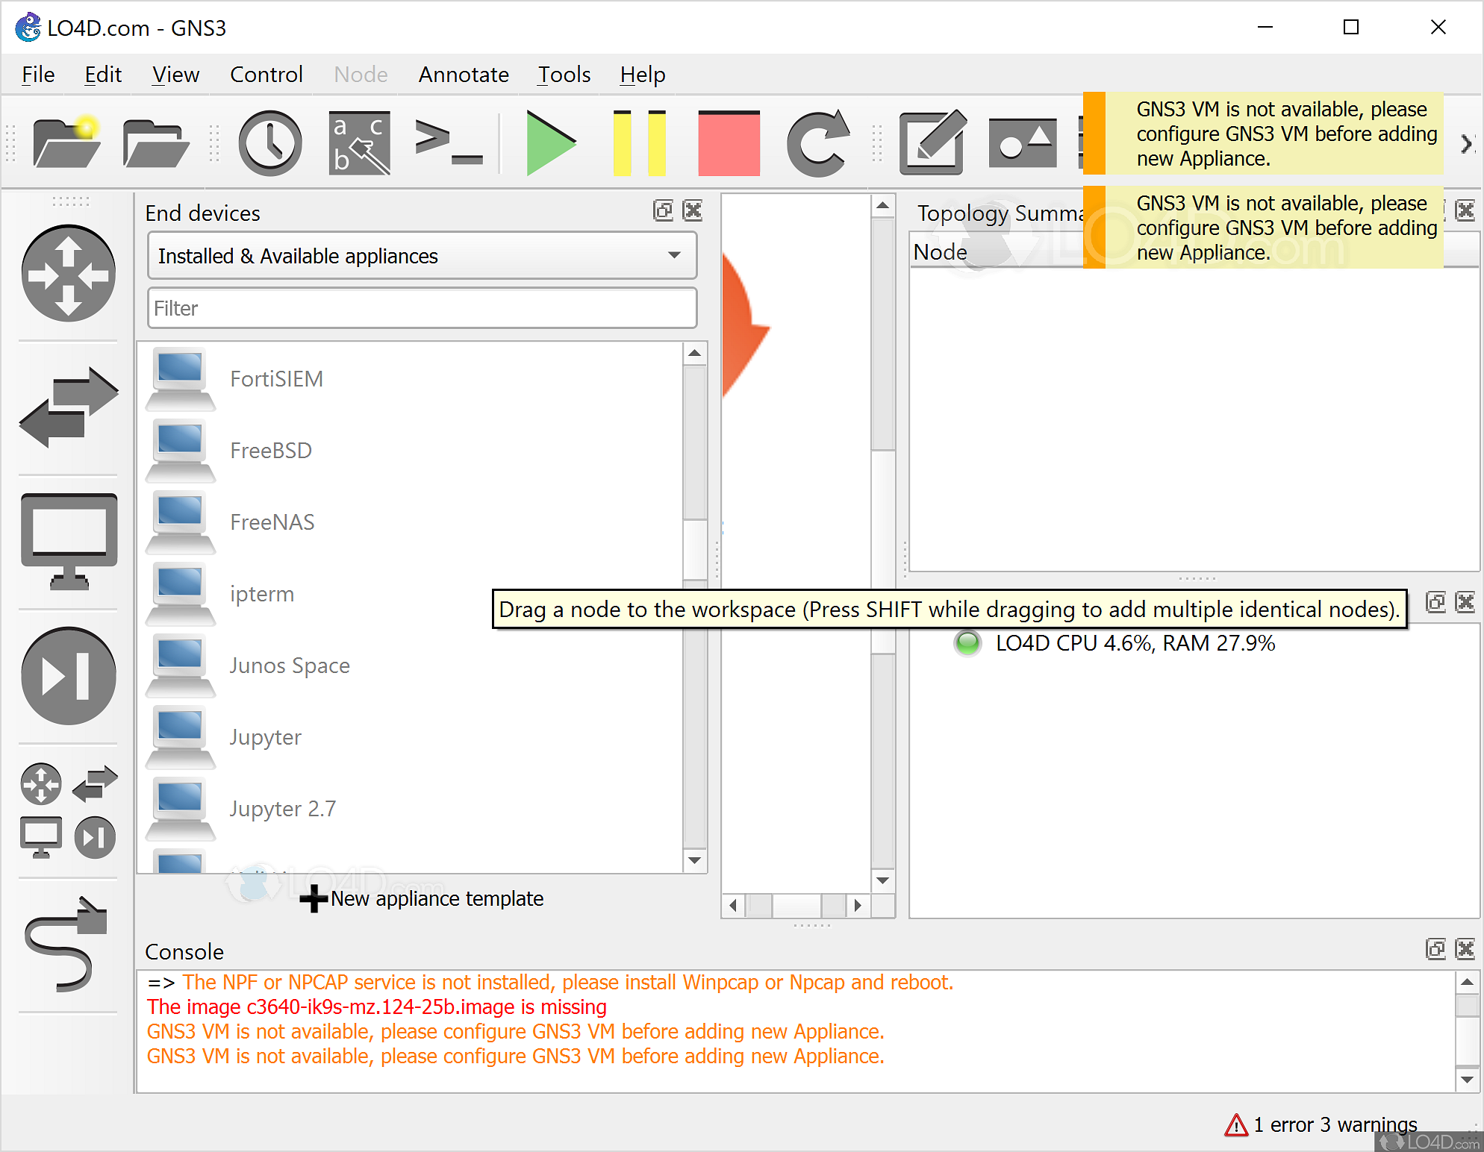Click the New blank project icon

tap(66, 142)
